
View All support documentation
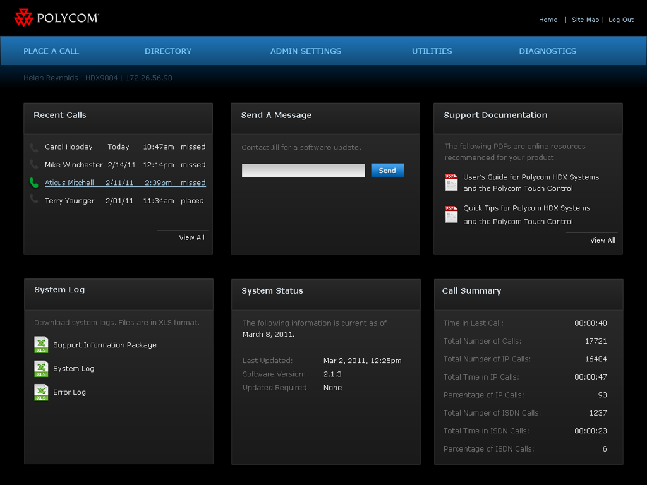[x=603, y=240]
